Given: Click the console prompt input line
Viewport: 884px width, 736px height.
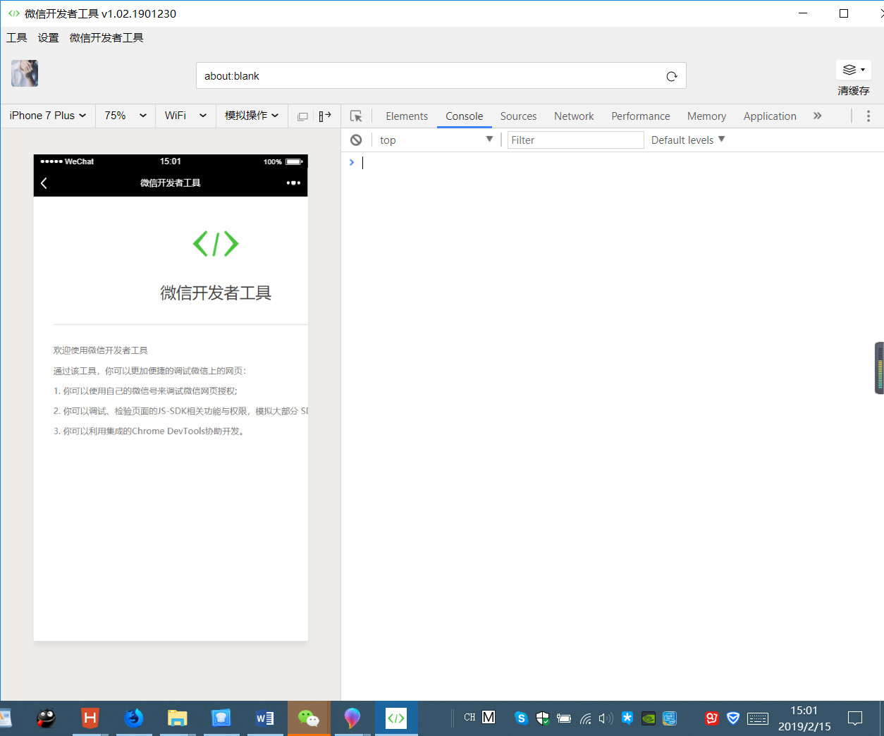Looking at the screenshot, I should (x=612, y=163).
